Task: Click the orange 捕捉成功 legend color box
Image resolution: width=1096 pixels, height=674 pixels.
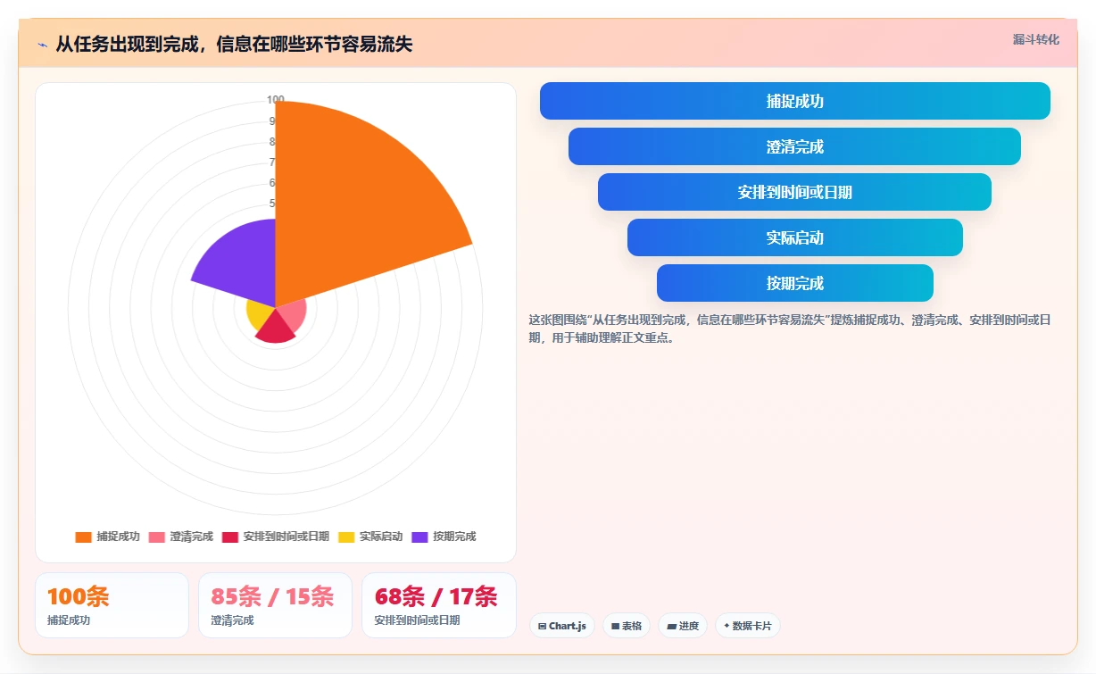Action: coord(83,537)
